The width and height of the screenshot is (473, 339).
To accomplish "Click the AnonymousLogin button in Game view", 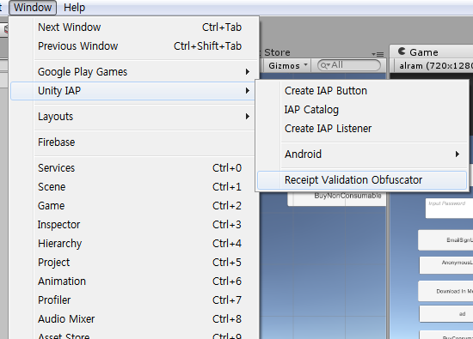I will pos(446,264).
